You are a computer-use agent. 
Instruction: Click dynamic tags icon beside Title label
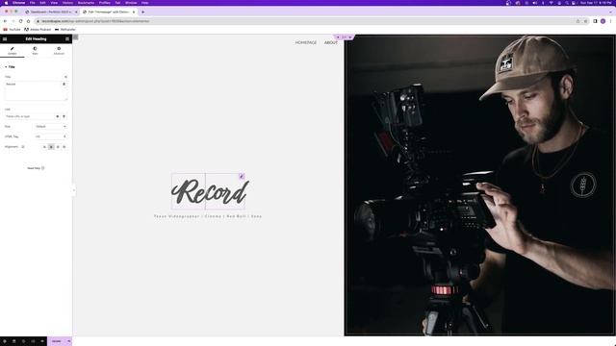65,77
